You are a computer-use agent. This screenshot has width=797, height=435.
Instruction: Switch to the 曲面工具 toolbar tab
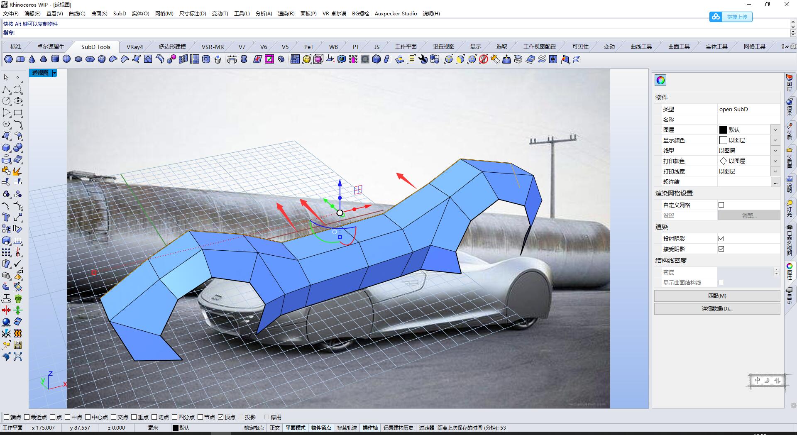point(679,47)
